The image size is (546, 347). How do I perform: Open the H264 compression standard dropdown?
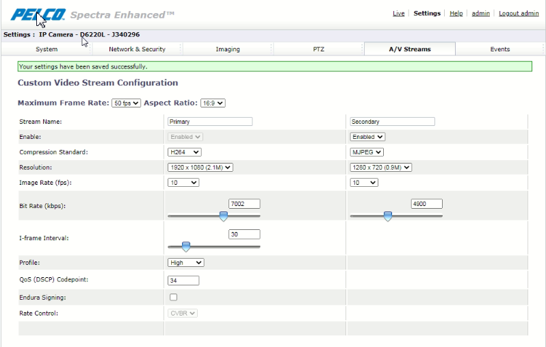[184, 152]
